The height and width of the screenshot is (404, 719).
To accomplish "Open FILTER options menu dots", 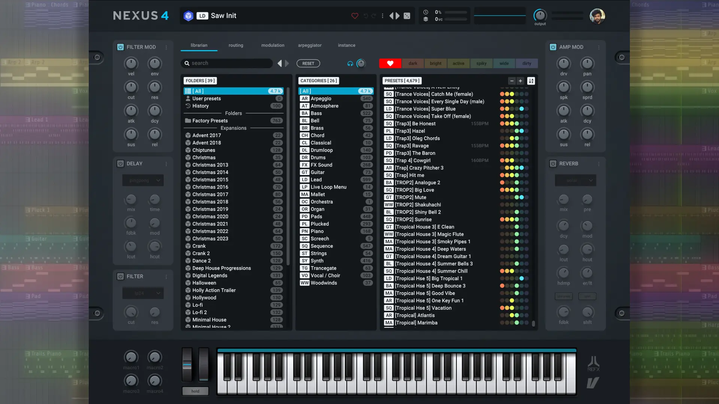I will tap(166, 277).
